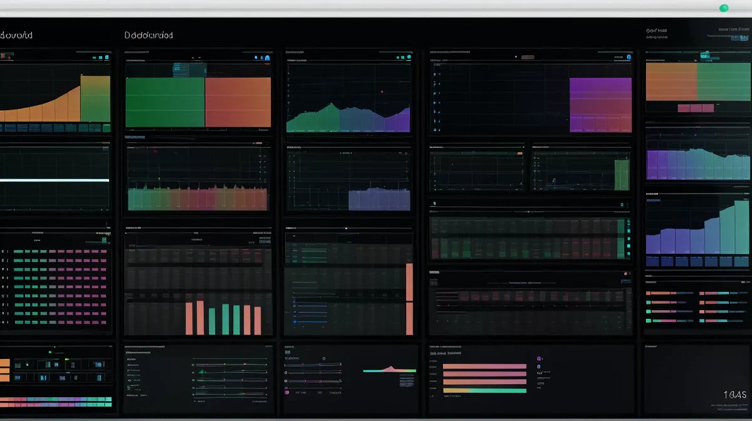Click the blue icon in purple block panel header
752x421 pixels.
(627, 57)
